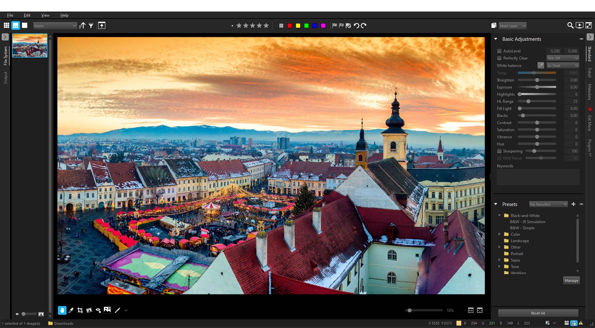The width and height of the screenshot is (595, 328).
Task: Toggle the lock icon in status bar
Action: 574,323
